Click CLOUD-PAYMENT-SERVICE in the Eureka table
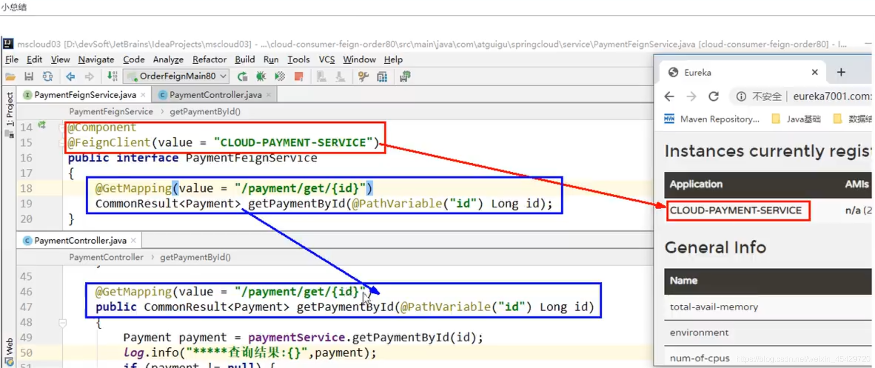Image resolution: width=875 pixels, height=368 pixels. point(735,210)
